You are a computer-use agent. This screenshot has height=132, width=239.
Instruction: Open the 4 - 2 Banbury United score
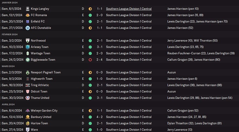click(100, 117)
